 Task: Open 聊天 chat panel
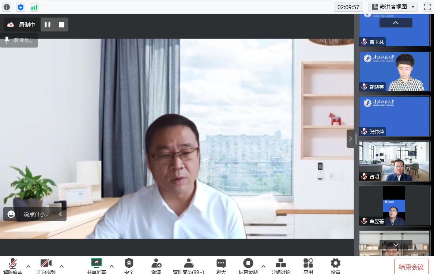(221, 265)
